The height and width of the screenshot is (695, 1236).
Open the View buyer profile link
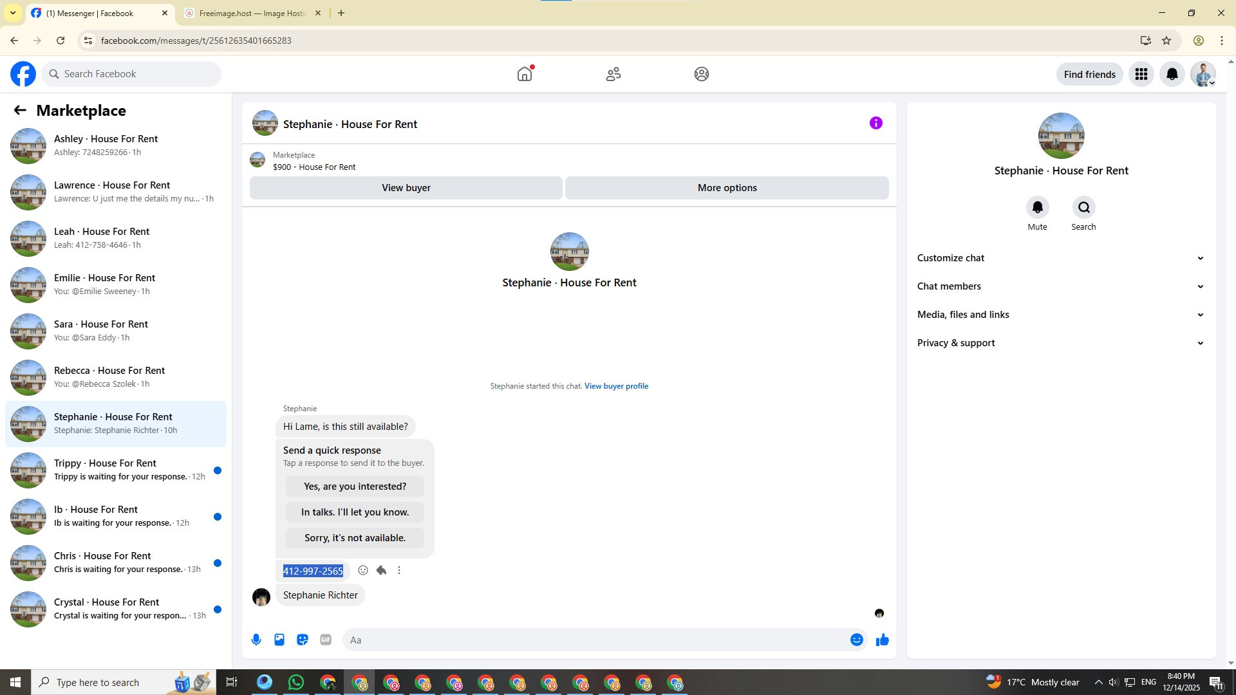coord(616,386)
